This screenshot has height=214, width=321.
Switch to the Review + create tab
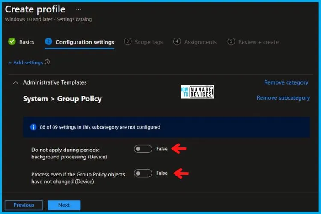[259, 42]
